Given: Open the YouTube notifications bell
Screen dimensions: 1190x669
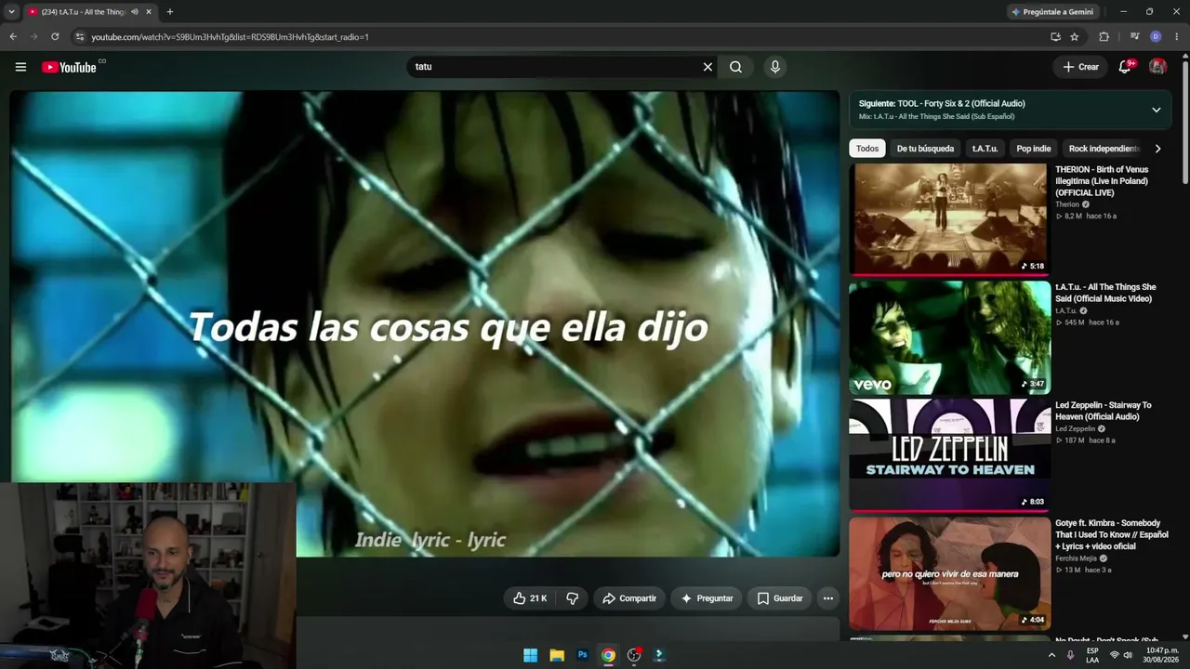Looking at the screenshot, I should (x=1125, y=67).
